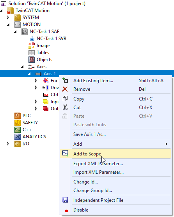The height and width of the screenshot is (217, 174).
Task: Click the Shift+Alt+A shortcut text
Action: (151, 81)
